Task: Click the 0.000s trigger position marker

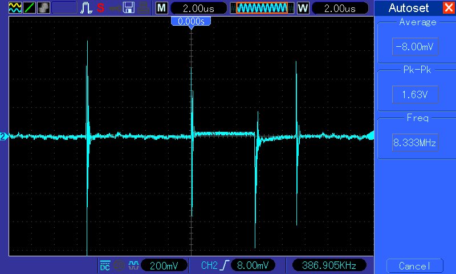Action: coord(191,22)
